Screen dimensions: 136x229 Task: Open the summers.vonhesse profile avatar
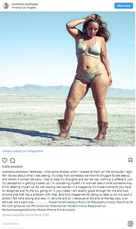point(6,6)
